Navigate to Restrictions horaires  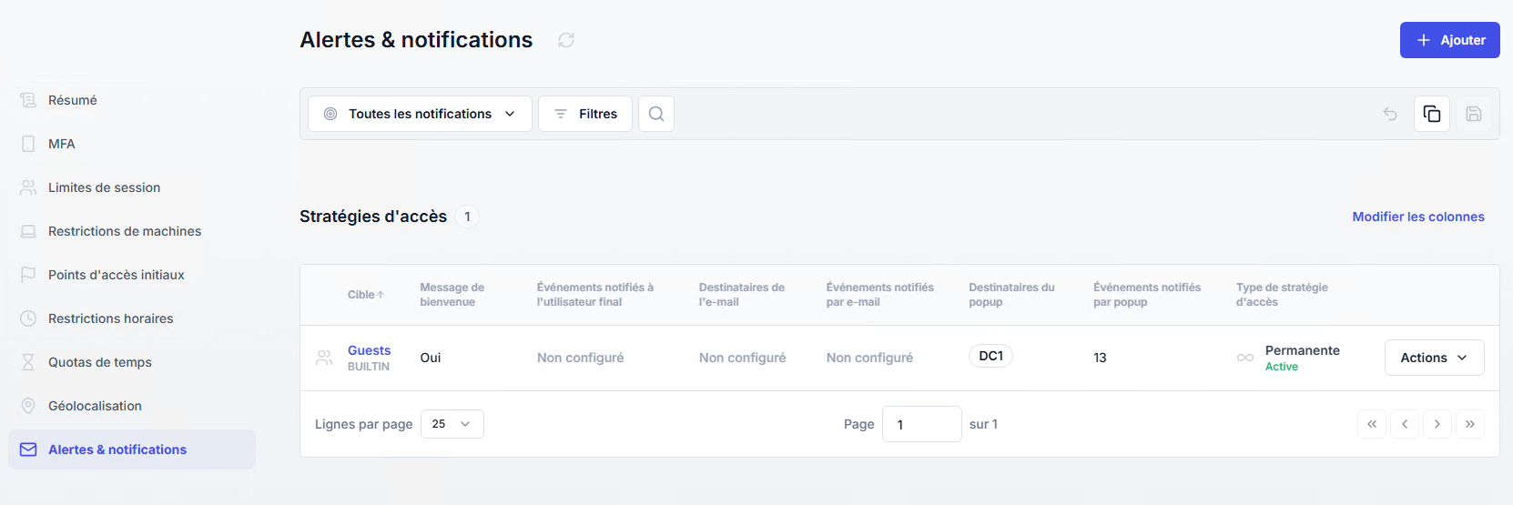[x=110, y=318]
